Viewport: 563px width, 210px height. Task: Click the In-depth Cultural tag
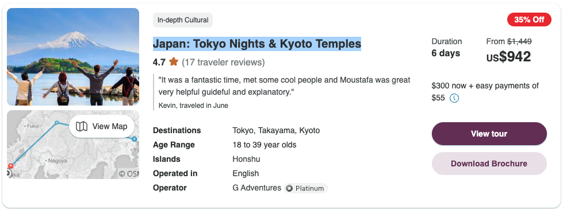click(183, 20)
